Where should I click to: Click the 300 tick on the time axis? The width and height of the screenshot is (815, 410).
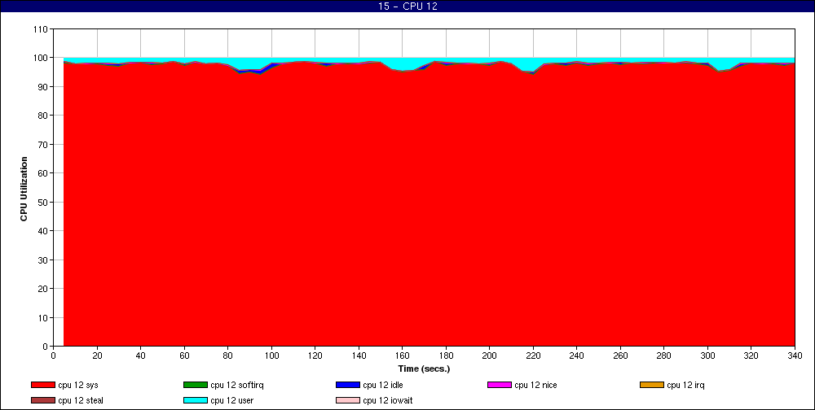point(707,356)
